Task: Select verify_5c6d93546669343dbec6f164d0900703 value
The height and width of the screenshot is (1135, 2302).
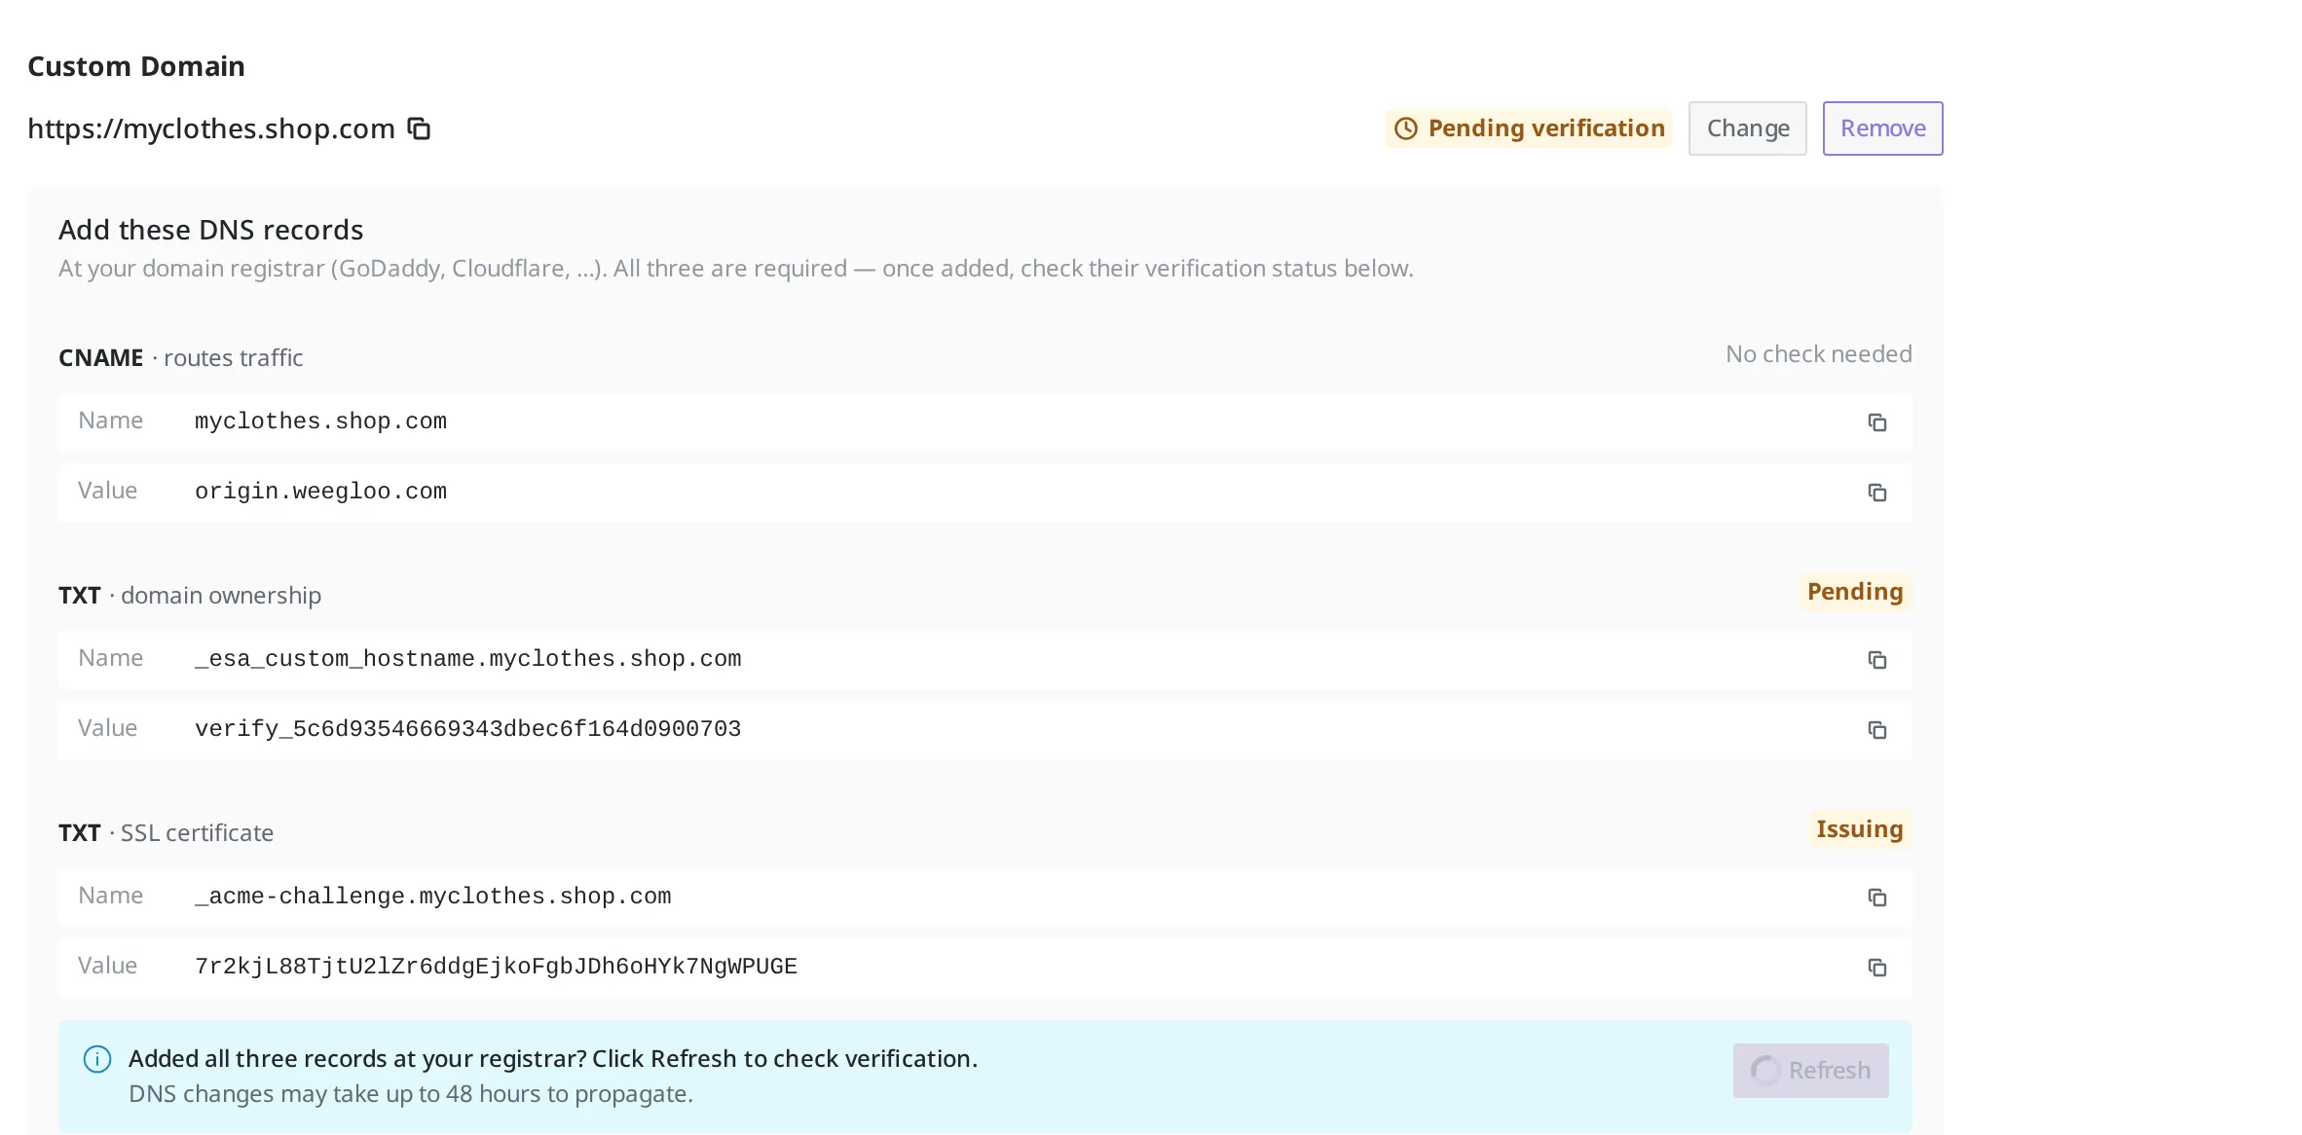Action: 467,729
